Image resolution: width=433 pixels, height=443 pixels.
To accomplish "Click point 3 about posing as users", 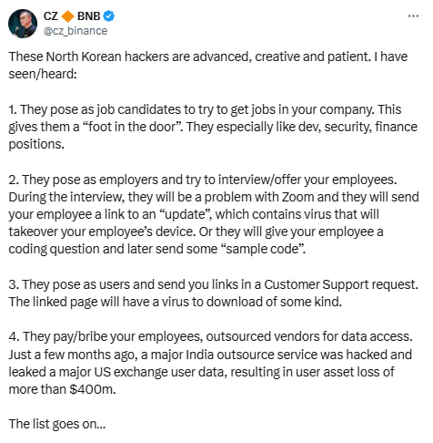I will click(214, 293).
